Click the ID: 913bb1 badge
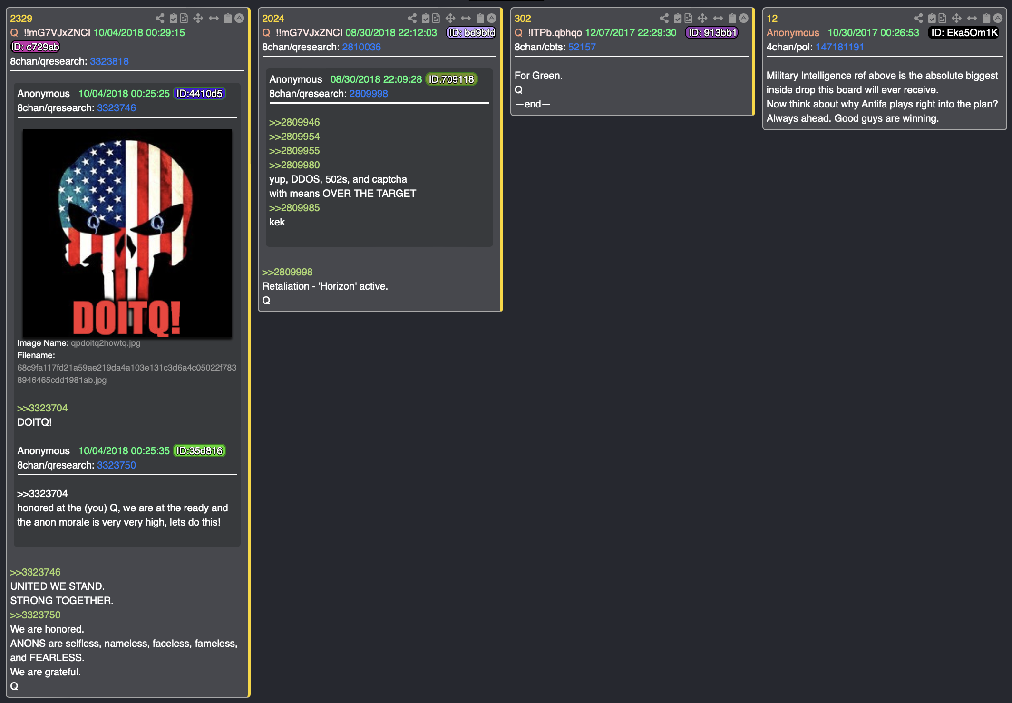Viewport: 1012px width, 703px height. (x=712, y=33)
